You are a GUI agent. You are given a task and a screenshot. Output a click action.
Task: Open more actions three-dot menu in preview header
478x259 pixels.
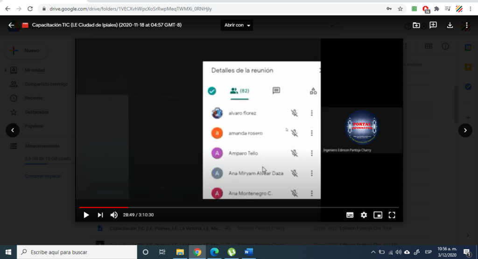click(x=466, y=25)
